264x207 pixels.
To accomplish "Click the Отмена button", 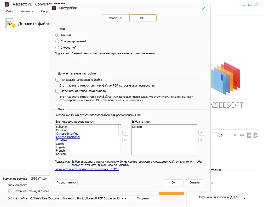I will point(195,182).
